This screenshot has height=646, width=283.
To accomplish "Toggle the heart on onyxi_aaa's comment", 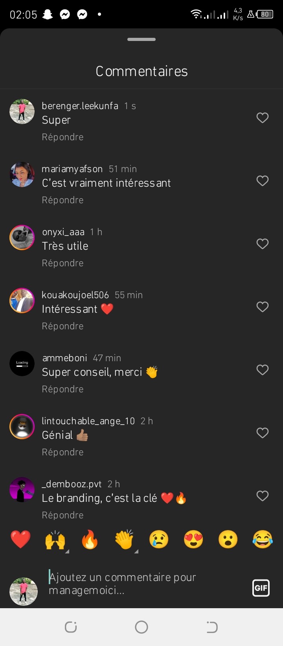I will 262,244.
